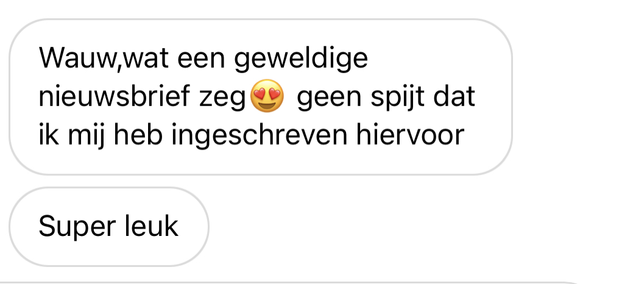
Task: Tap the word 'dat' ending the second line
Action: click(x=454, y=95)
